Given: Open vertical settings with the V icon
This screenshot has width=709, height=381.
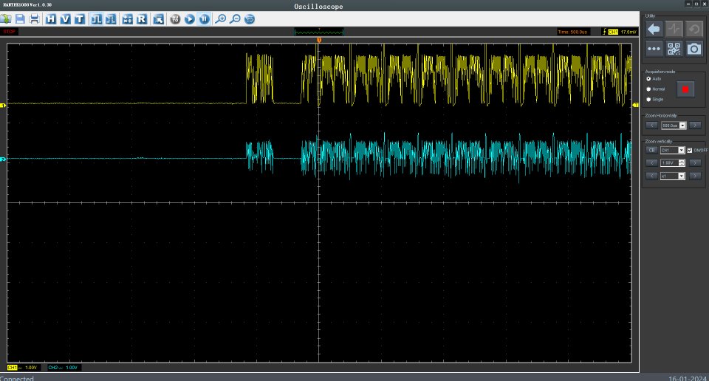Looking at the screenshot, I should pos(65,19).
